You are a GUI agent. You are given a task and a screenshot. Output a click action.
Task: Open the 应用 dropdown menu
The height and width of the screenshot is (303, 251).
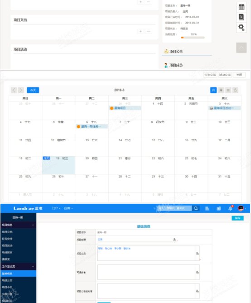(x=68, y=208)
